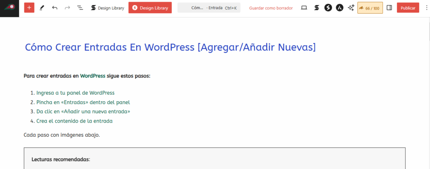Click the site logo in the top corner
The height and width of the screenshot is (169, 430).
point(9,8)
